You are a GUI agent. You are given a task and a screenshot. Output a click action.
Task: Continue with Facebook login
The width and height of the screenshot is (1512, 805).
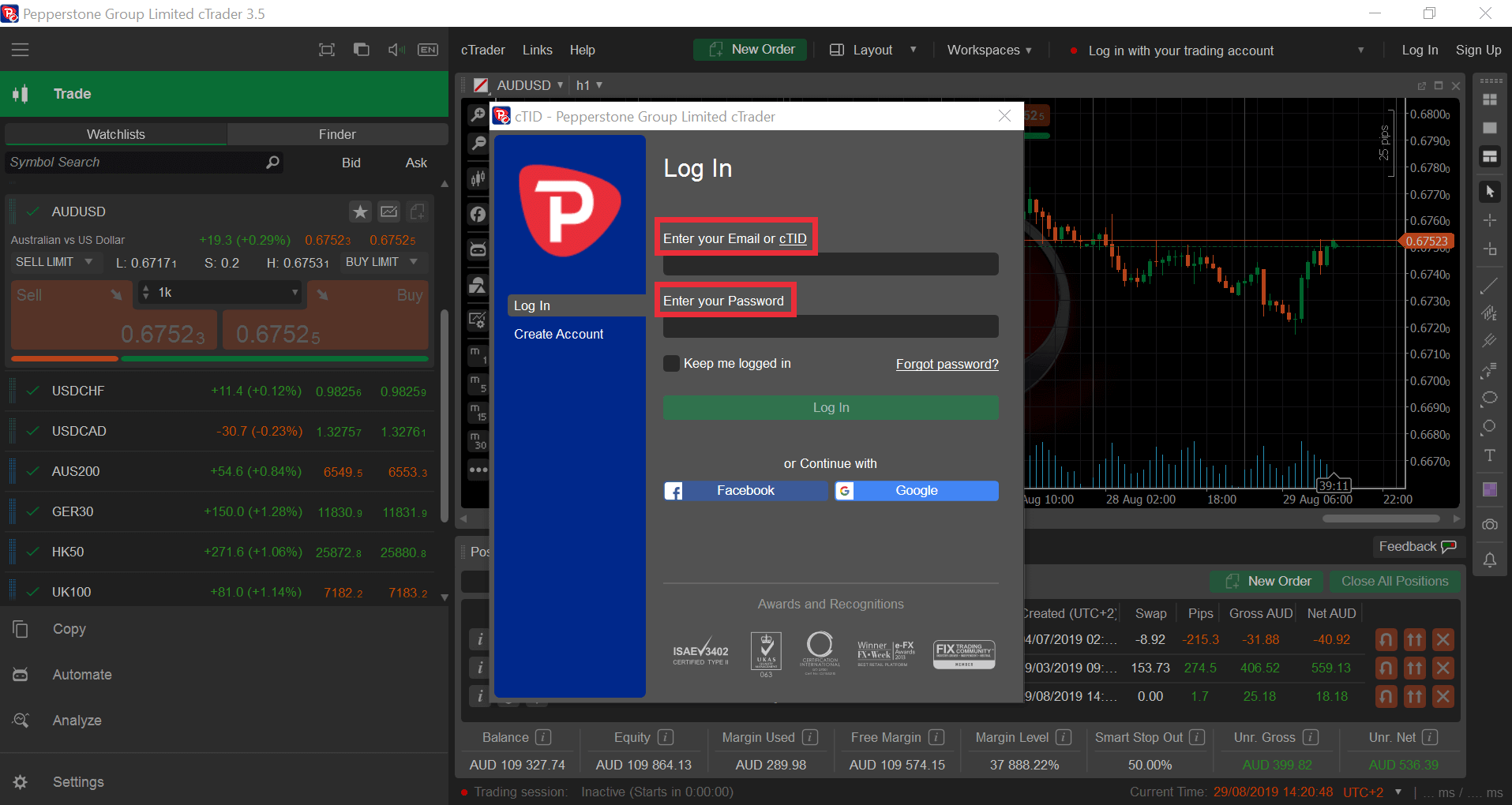tap(746, 491)
